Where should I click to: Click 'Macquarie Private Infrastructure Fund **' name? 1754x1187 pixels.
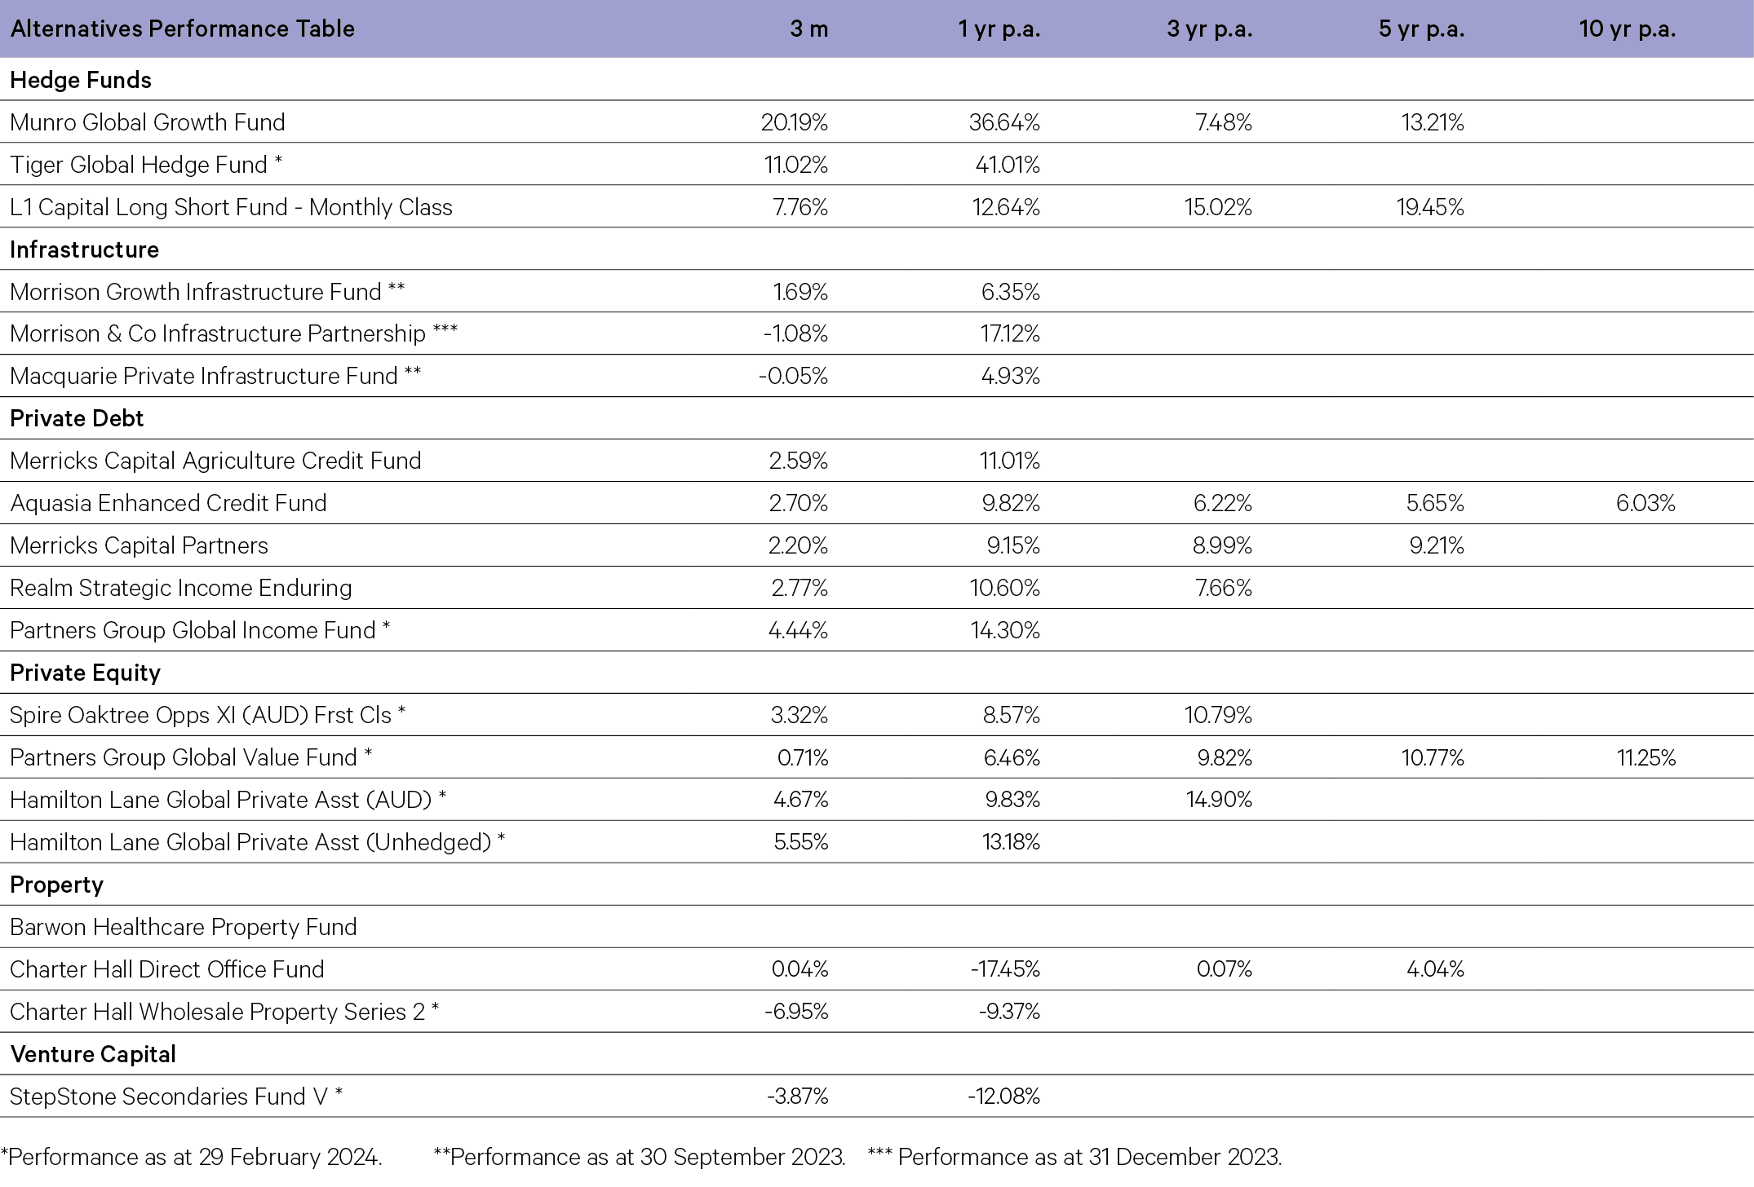[x=215, y=376]
